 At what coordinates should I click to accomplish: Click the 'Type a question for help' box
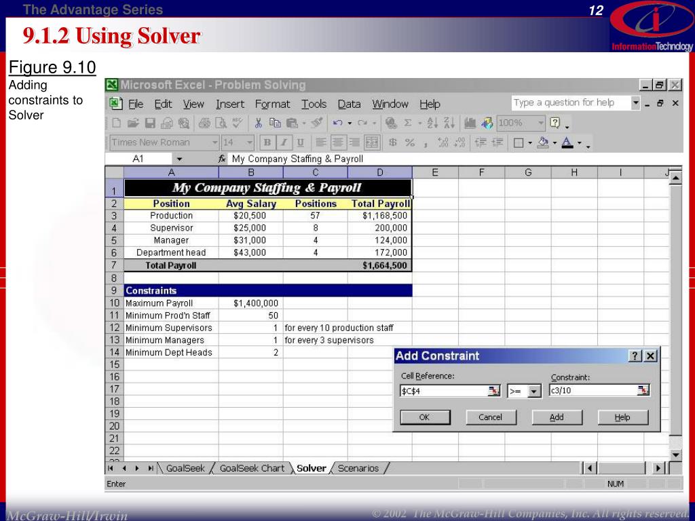click(x=570, y=103)
